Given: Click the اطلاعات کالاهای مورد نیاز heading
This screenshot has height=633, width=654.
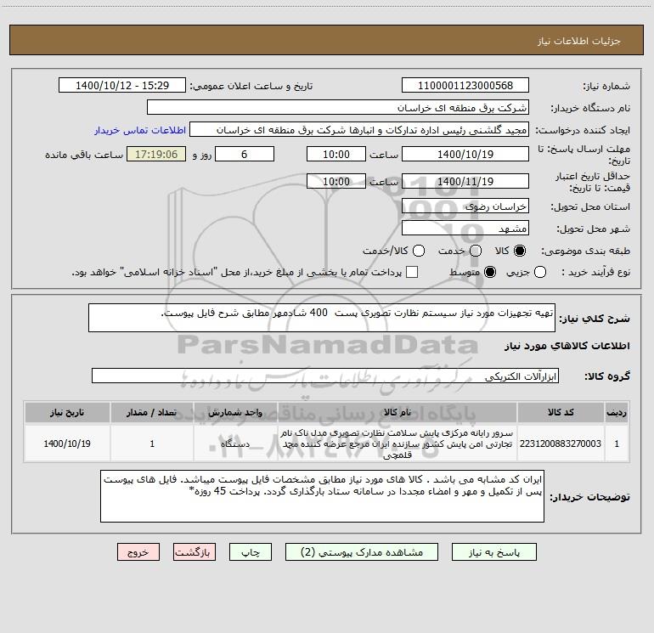Looking at the screenshot, I should [567, 346].
